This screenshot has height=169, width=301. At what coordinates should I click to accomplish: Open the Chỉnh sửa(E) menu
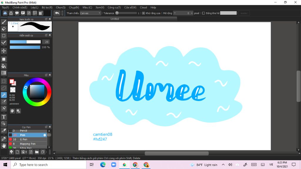pos(20,7)
